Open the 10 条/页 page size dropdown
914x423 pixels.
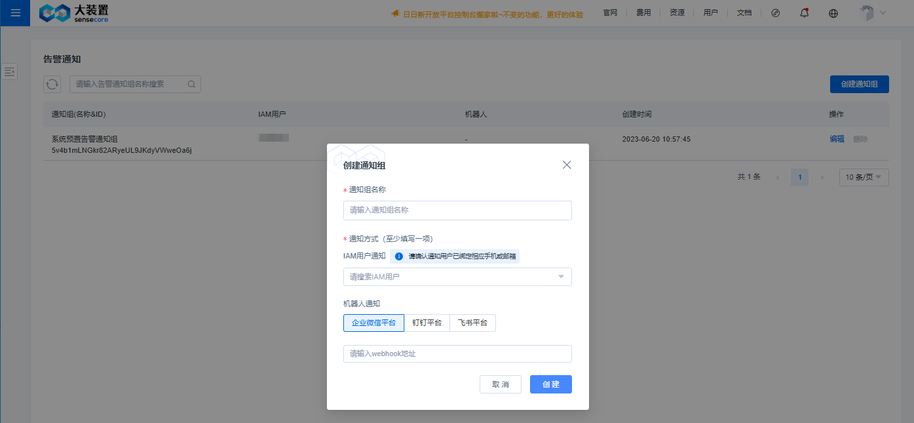click(864, 177)
